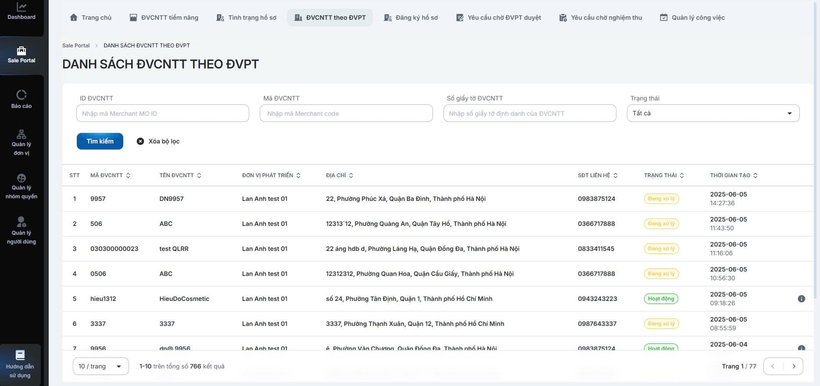The height and width of the screenshot is (386, 820).
Task: Toggle sort on THỜI GIAN TẠO column
Action: click(756, 175)
